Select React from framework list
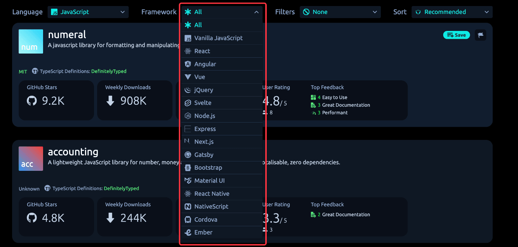Screen dimensions: 518x247 [x=222, y=51]
